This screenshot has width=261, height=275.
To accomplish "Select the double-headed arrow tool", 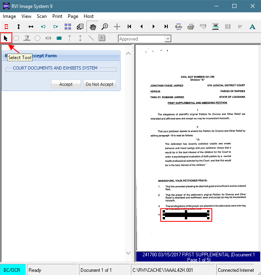I will coord(81,38).
